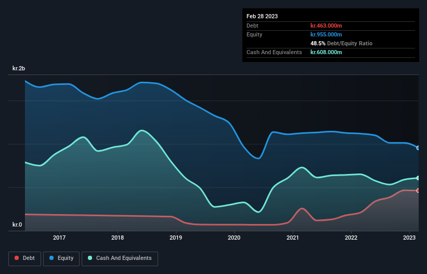
Task: Click the kr.2b y-axis label
Action: (x=19, y=68)
